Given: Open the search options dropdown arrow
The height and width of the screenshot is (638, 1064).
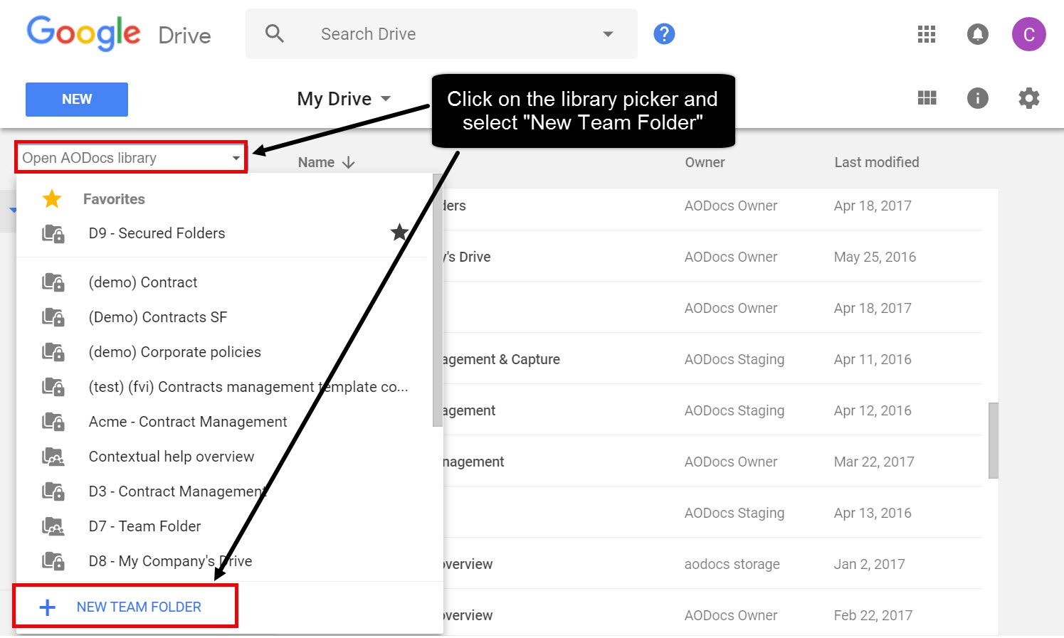Looking at the screenshot, I should 608,34.
